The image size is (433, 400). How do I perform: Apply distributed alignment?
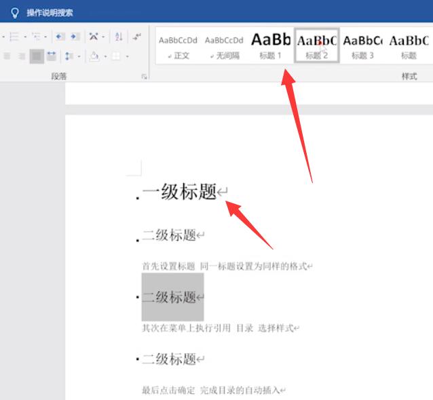point(52,56)
